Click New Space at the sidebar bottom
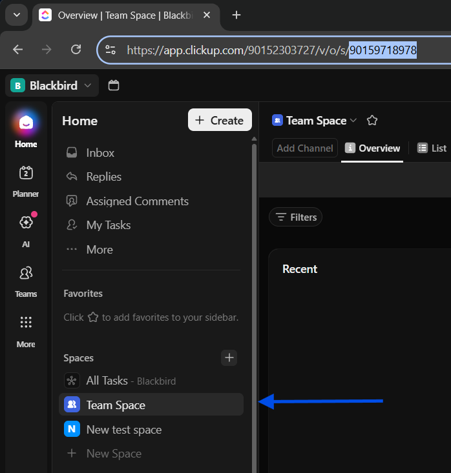451x473 pixels. pos(151,454)
